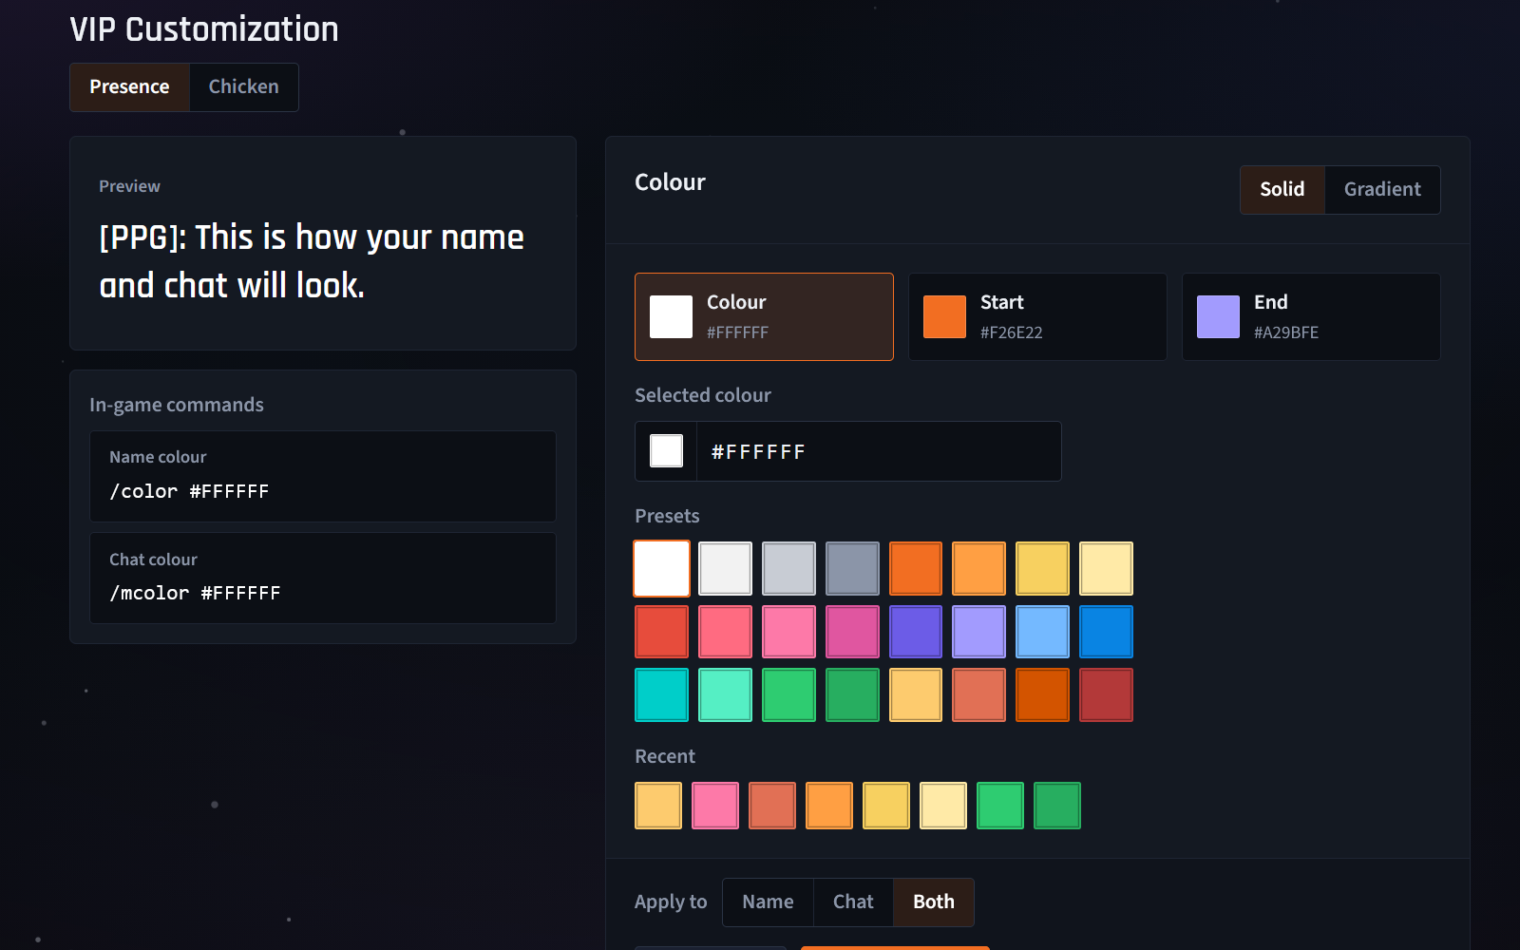Viewport: 1520px width, 950px height.
Task: Pick the cyan teal preset swatch
Action: tap(662, 695)
